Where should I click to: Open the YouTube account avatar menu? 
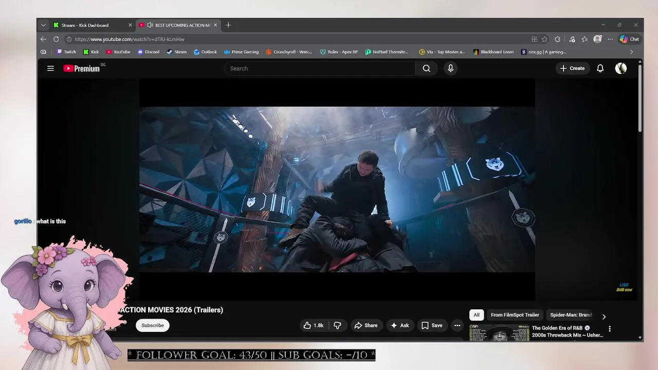pyautogui.click(x=621, y=68)
